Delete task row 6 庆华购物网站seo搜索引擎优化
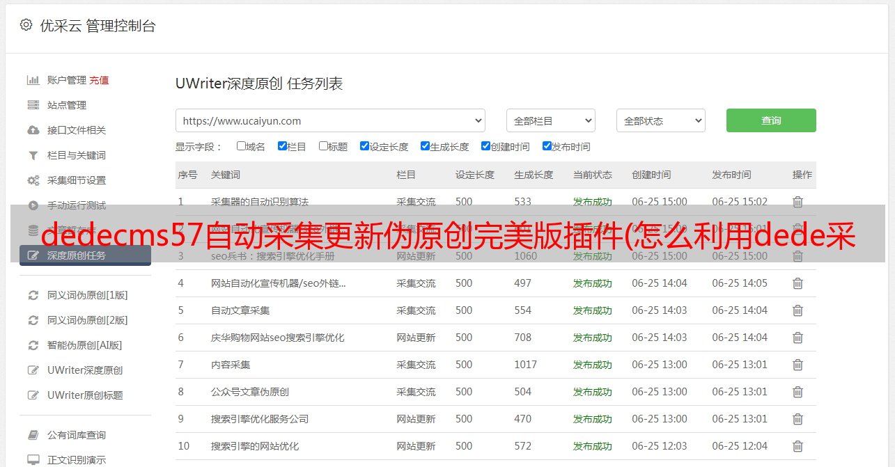The height and width of the screenshot is (467, 895). [797, 338]
